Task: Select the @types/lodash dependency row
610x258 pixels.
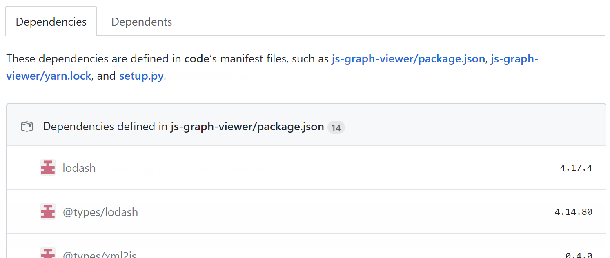Action: click(x=286, y=212)
